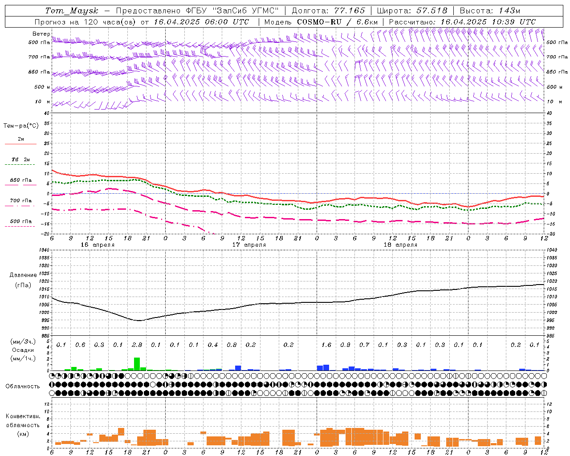Screen dimensions: 570x456
Task: Click the Давление panel label
Action: [23, 275]
